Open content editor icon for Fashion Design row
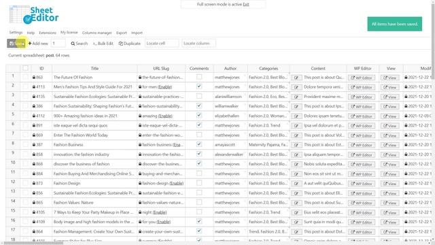 (296, 184)
